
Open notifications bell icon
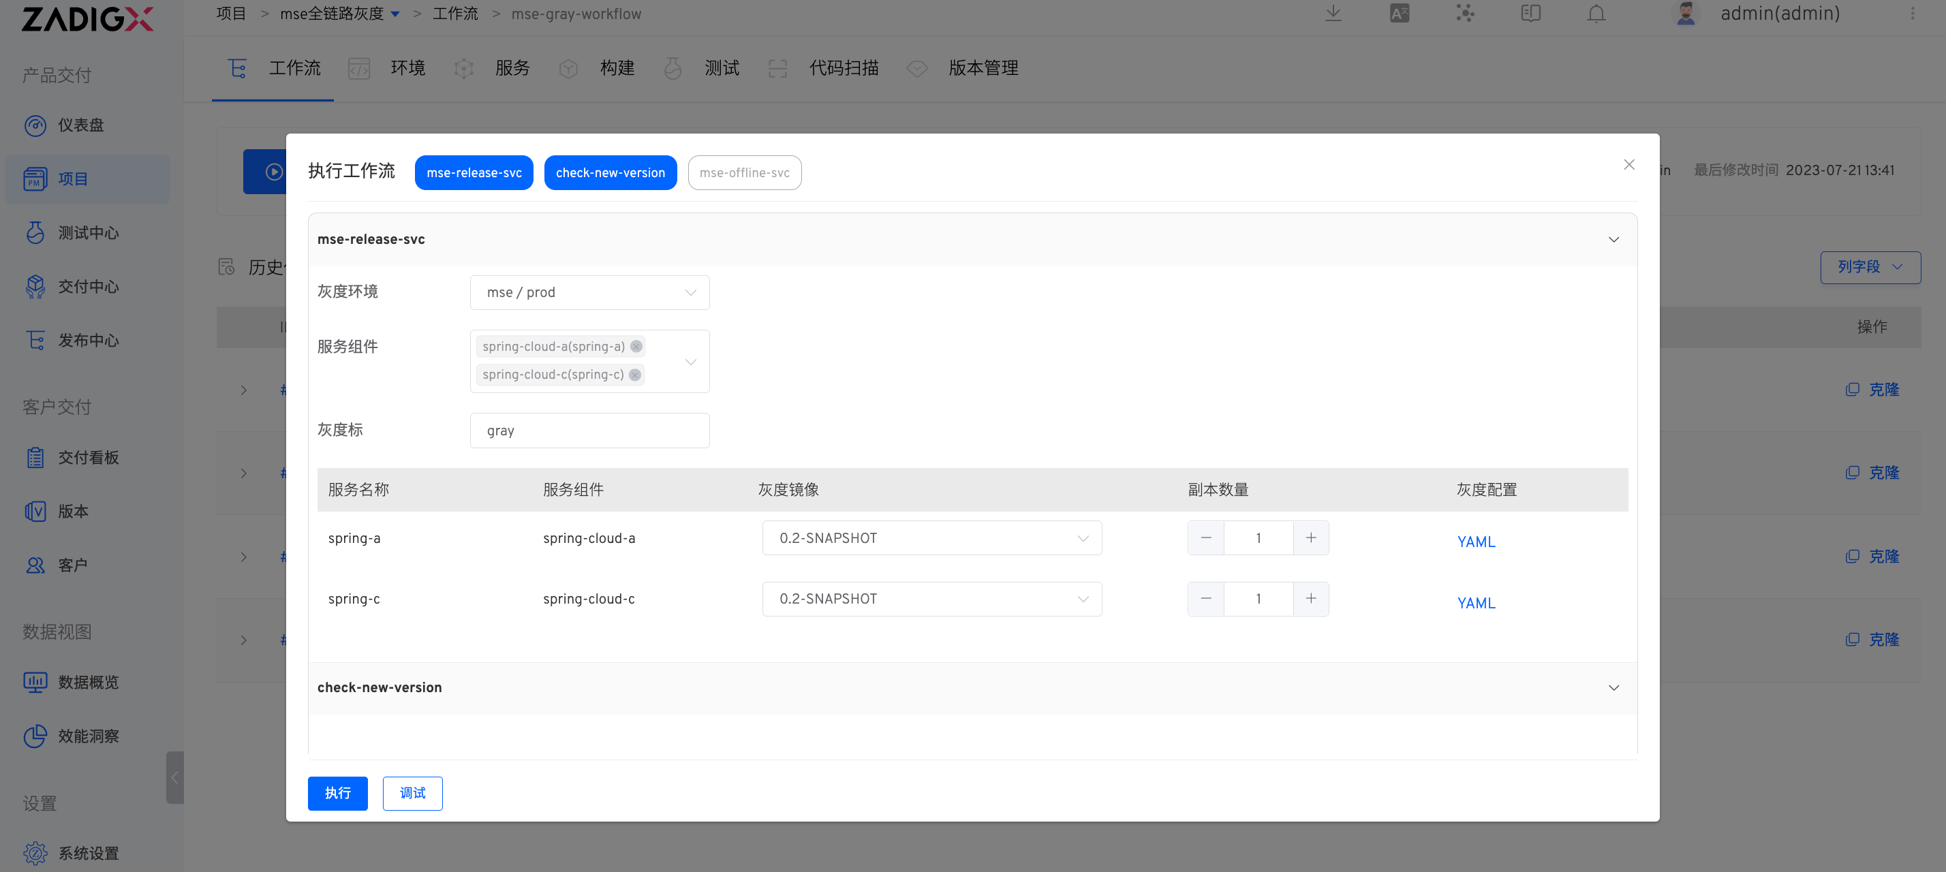pyautogui.click(x=1596, y=14)
